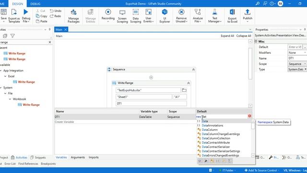Cut the selected activity

click(40, 11)
